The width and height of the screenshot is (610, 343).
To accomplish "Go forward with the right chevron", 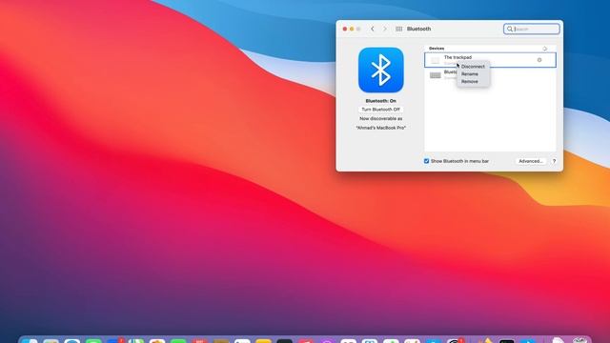I will (385, 29).
